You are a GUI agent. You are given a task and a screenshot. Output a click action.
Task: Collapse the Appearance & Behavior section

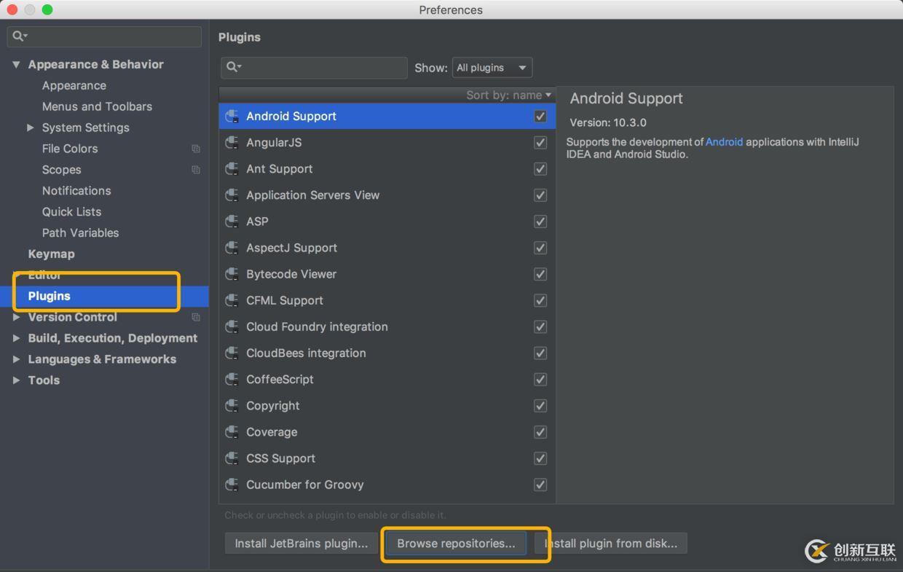(16, 64)
